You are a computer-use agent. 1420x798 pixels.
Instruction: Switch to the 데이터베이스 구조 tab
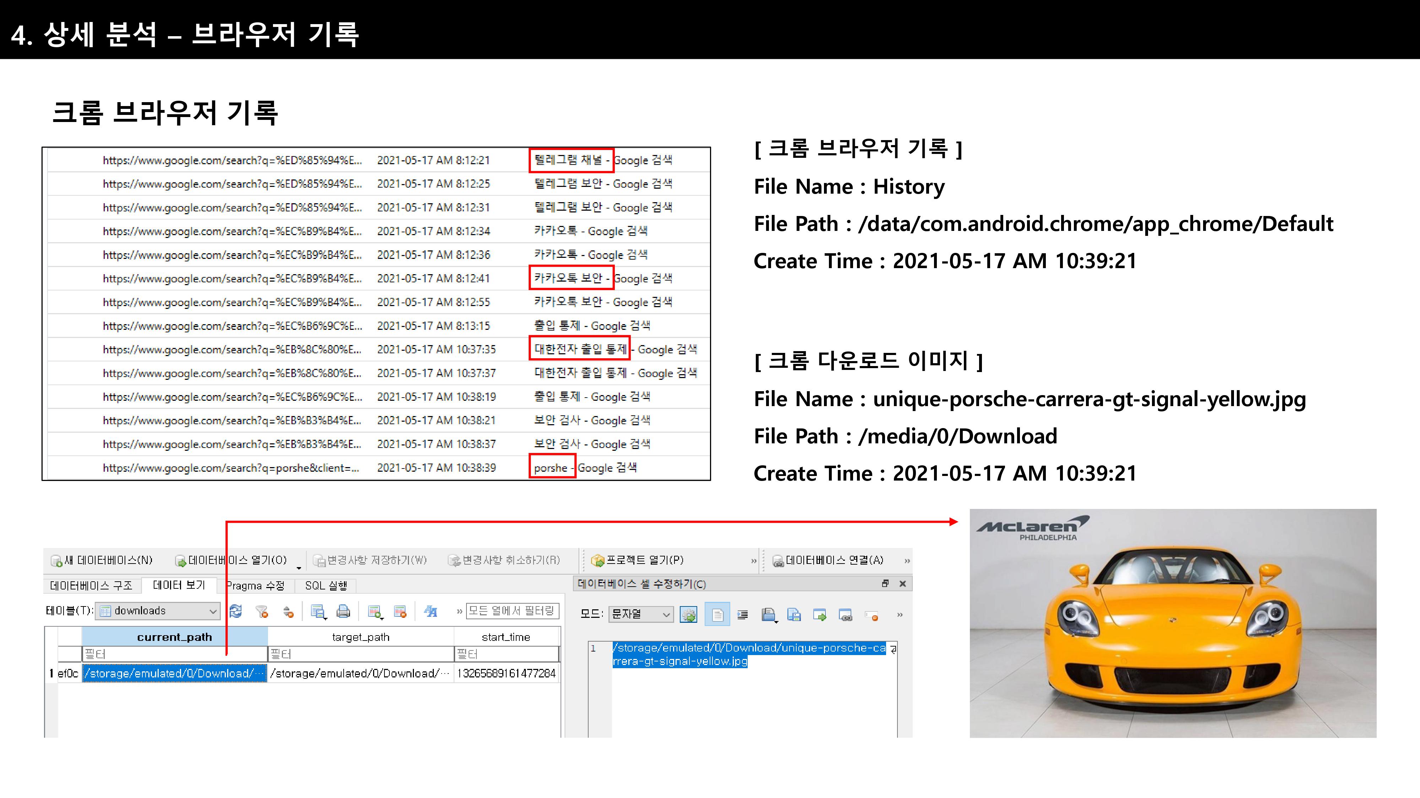(x=92, y=586)
